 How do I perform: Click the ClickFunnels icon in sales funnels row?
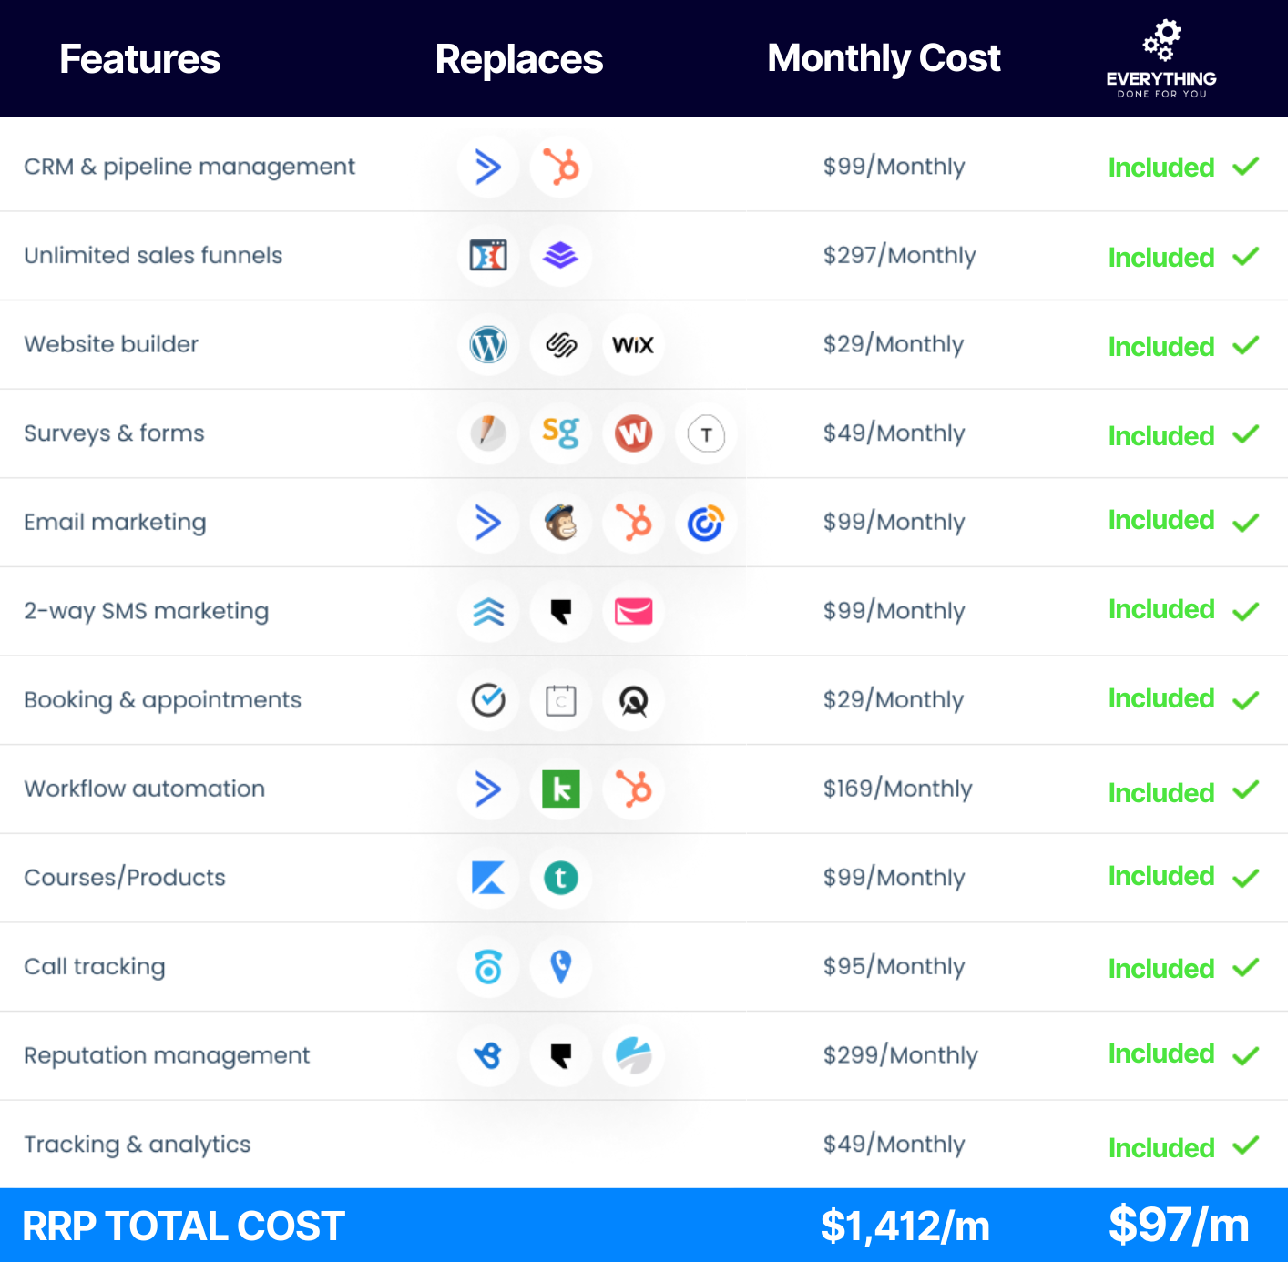pyautogui.click(x=488, y=256)
